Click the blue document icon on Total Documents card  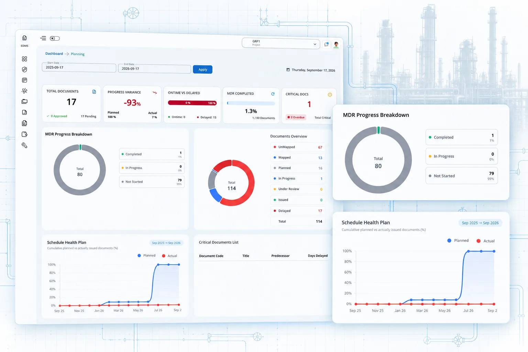click(x=94, y=92)
